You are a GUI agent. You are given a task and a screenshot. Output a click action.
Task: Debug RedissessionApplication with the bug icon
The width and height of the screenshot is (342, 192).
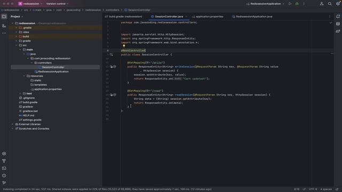297,4
